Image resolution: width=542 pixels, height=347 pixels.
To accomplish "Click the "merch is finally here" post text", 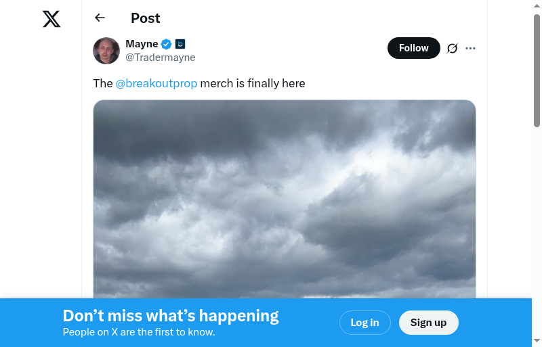I will (253, 84).
